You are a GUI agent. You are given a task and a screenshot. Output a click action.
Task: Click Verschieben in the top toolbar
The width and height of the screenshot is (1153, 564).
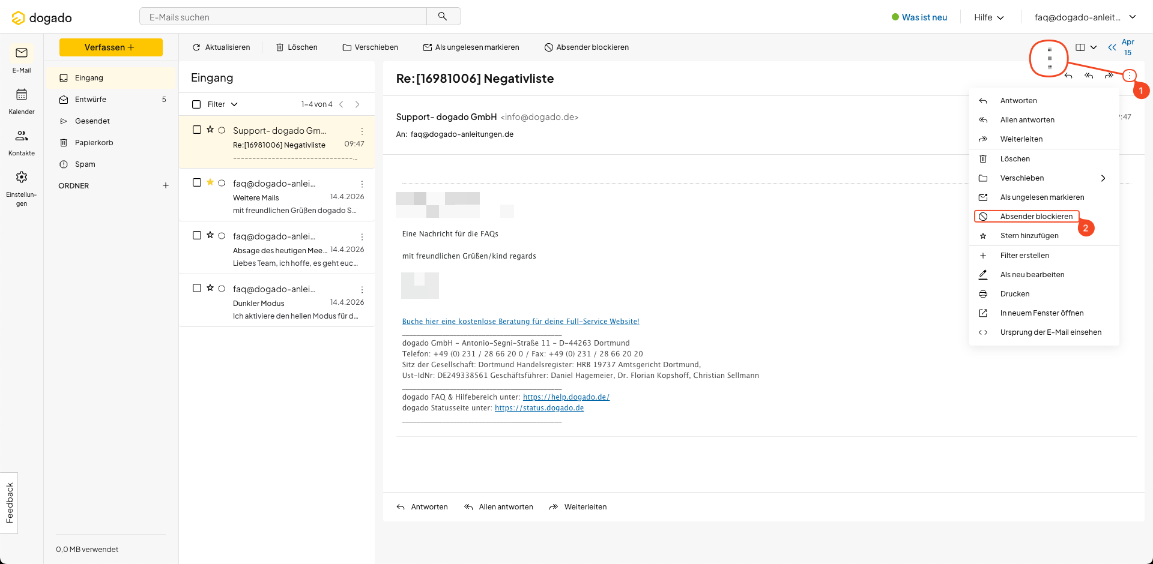point(370,47)
